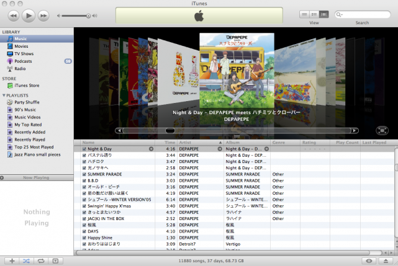Click the arrow link beside Night & Day name

click(x=151, y=149)
